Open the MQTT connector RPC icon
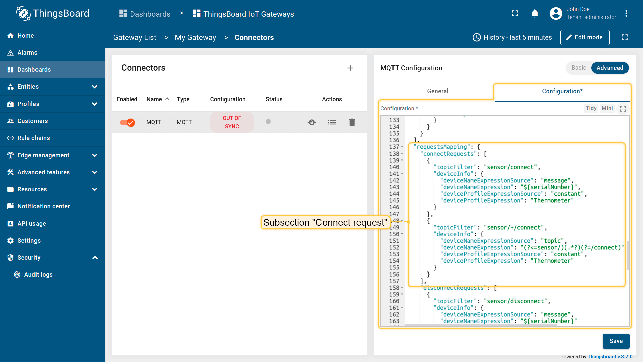The width and height of the screenshot is (643, 362). (312, 122)
